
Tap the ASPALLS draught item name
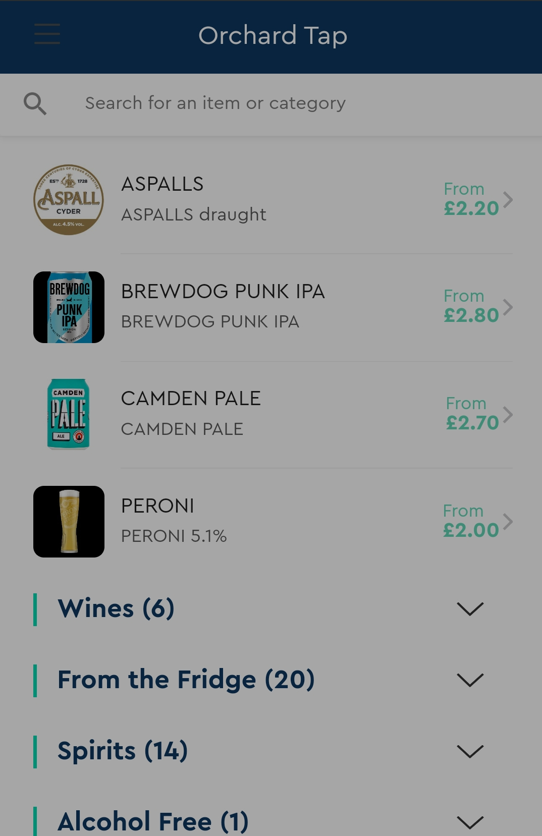tap(193, 214)
